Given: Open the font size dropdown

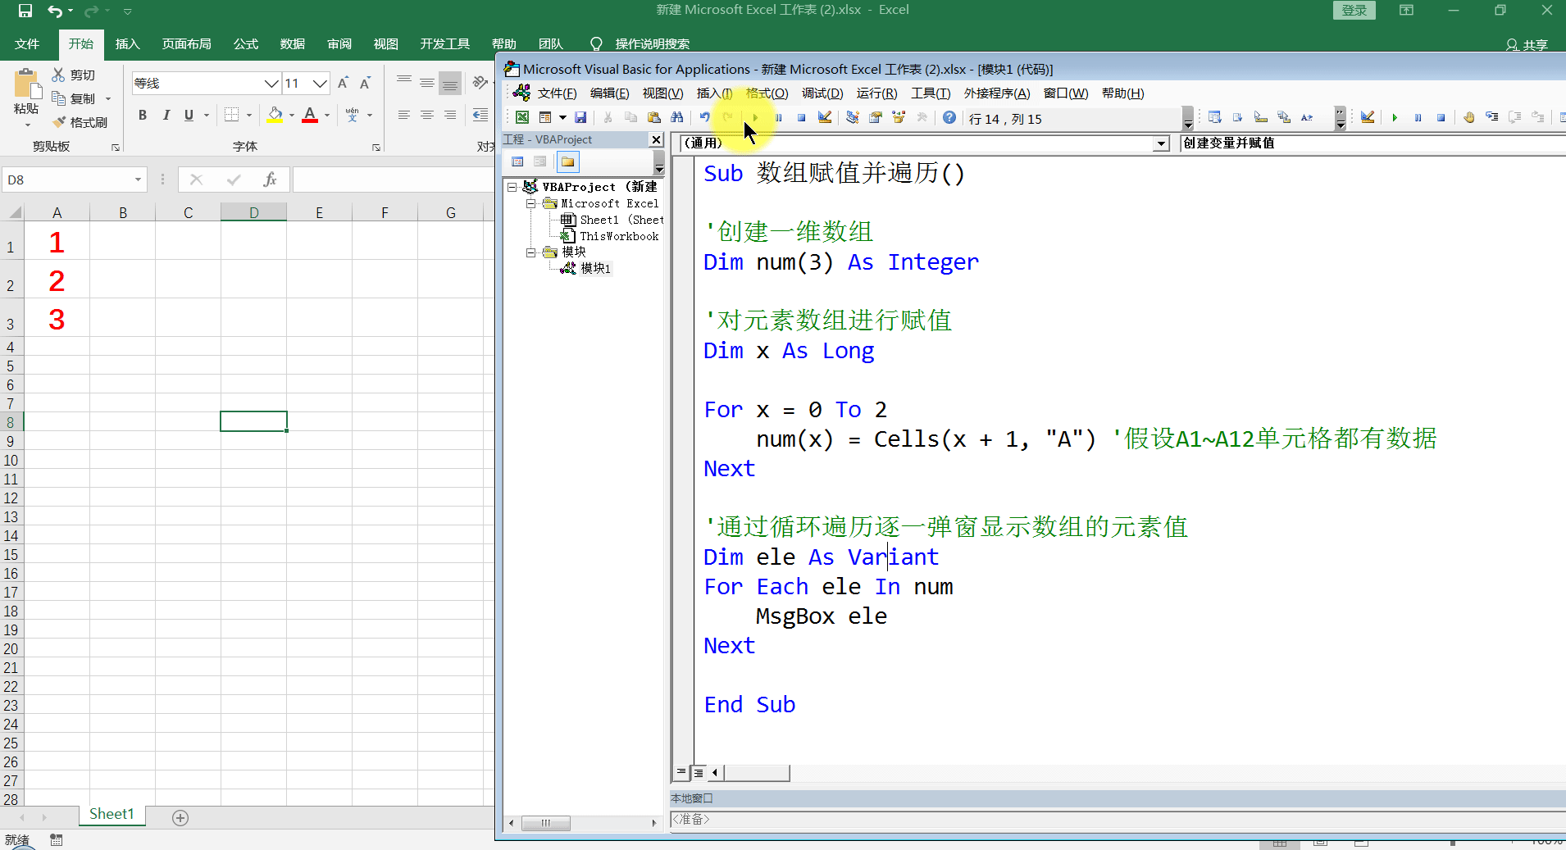Looking at the screenshot, I should (320, 83).
